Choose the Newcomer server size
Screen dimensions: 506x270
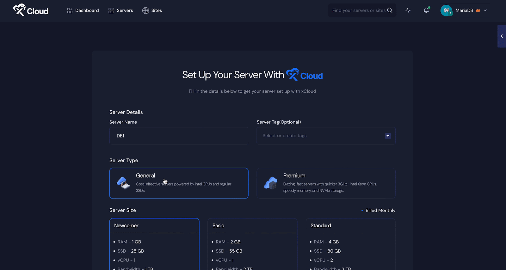[x=154, y=225]
